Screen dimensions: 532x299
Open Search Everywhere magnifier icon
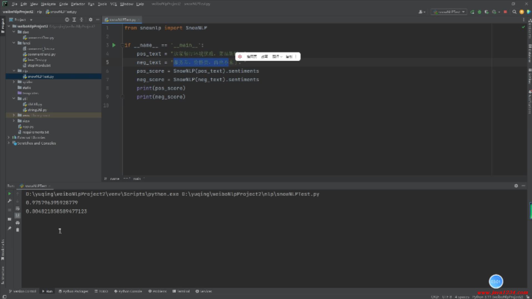tap(514, 12)
